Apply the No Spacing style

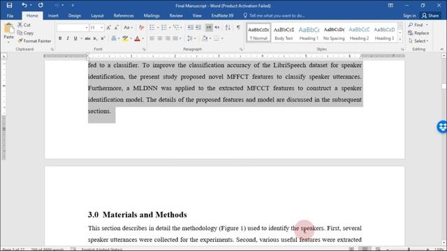pyautogui.click(x=334, y=33)
